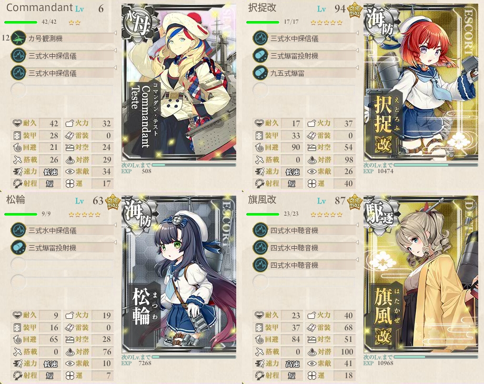The height and width of the screenshot is (384, 484).
Task: Click 松輪's 三式水中探信儀 equipment label
Action: 53,230
